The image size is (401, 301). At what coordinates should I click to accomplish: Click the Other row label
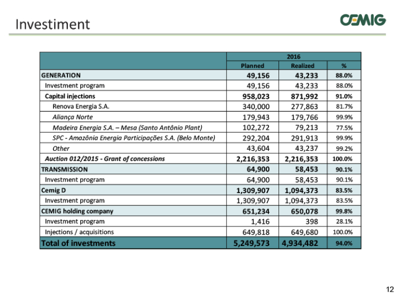point(61,149)
